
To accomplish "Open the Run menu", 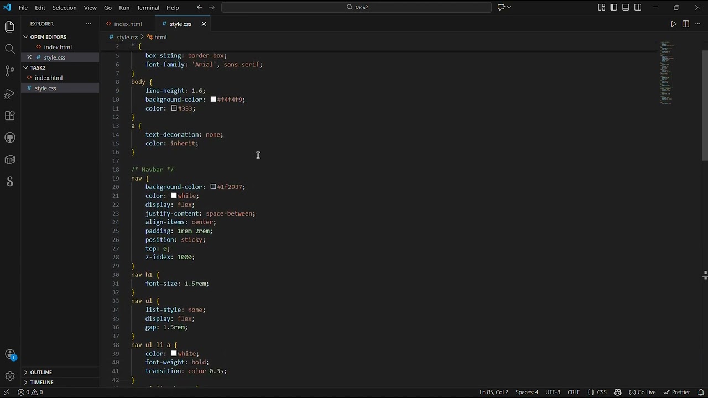I will (124, 7).
